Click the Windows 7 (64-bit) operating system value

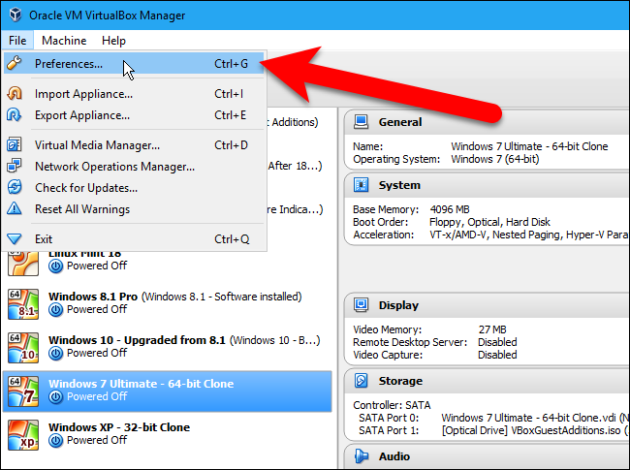(x=495, y=159)
